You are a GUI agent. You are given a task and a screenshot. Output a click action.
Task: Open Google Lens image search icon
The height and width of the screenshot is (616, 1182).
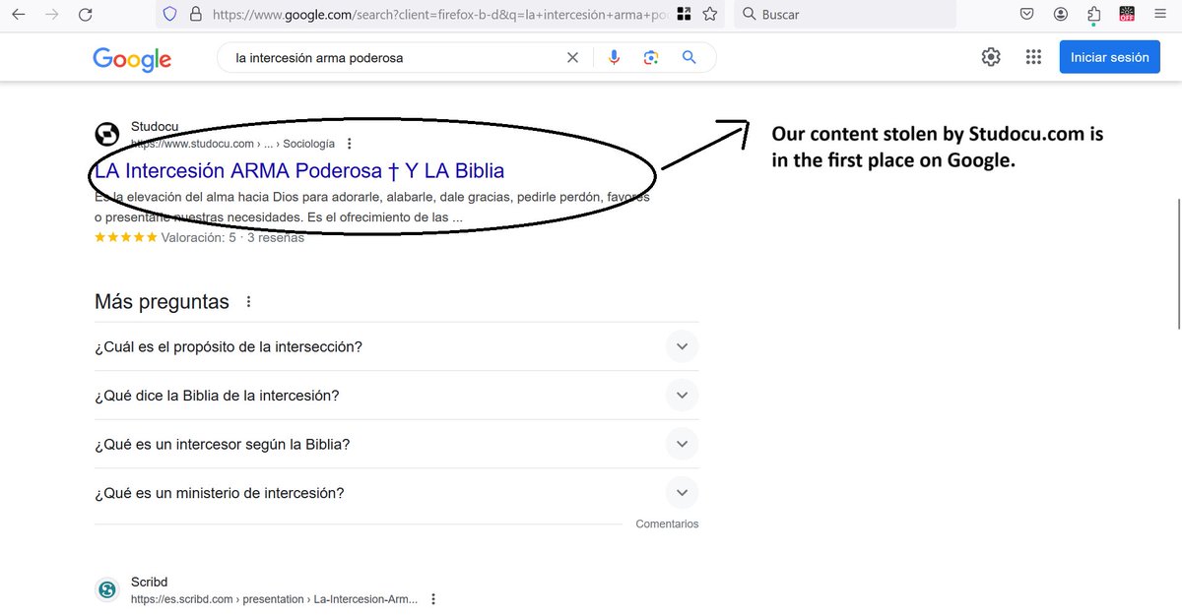point(650,58)
